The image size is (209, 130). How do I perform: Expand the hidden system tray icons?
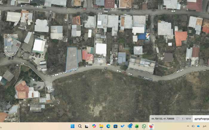pos(188,126)
